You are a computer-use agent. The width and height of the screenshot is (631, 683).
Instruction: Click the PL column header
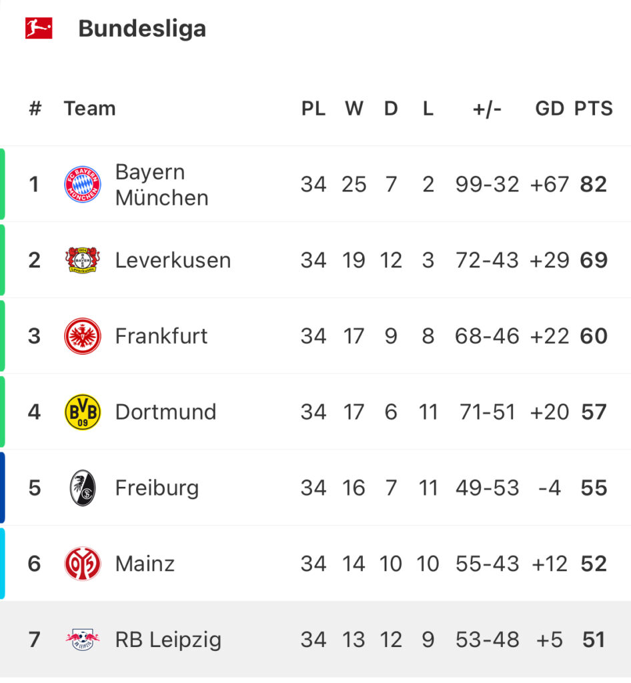pos(313,109)
